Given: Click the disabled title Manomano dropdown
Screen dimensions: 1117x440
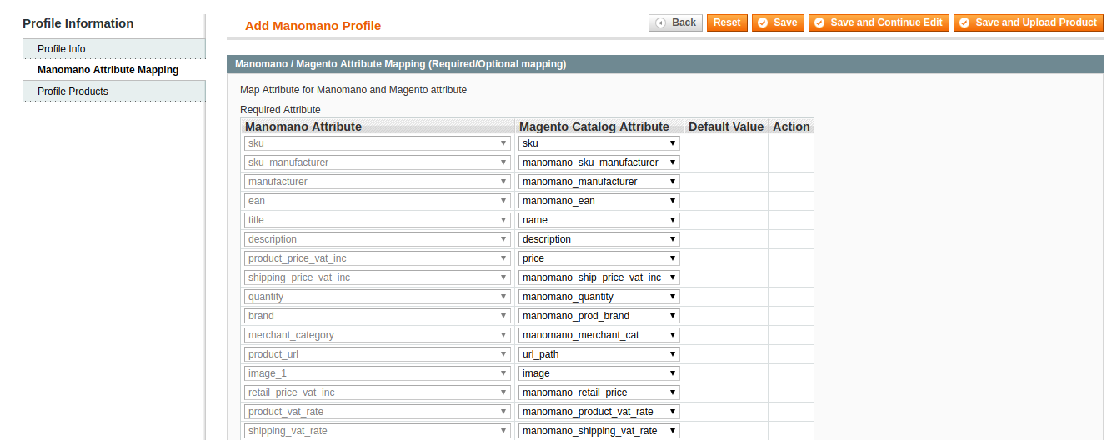Looking at the screenshot, I should pyautogui.click(x=378, y=220).
